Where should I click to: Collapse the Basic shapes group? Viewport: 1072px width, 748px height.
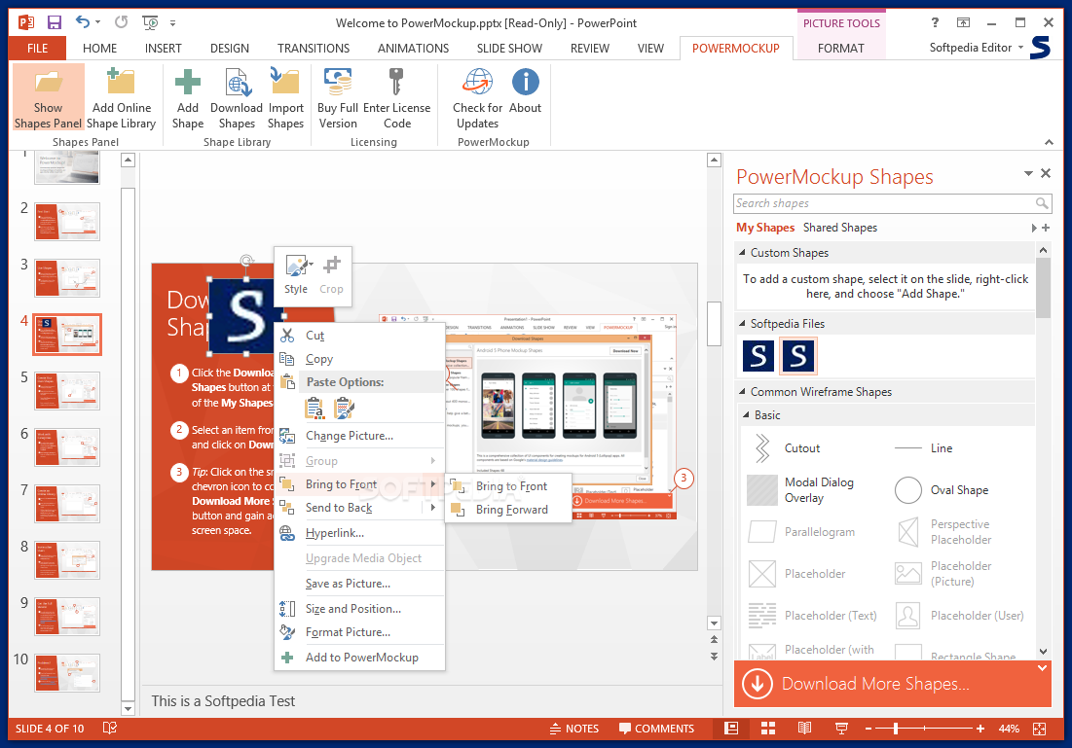(746, 415)
